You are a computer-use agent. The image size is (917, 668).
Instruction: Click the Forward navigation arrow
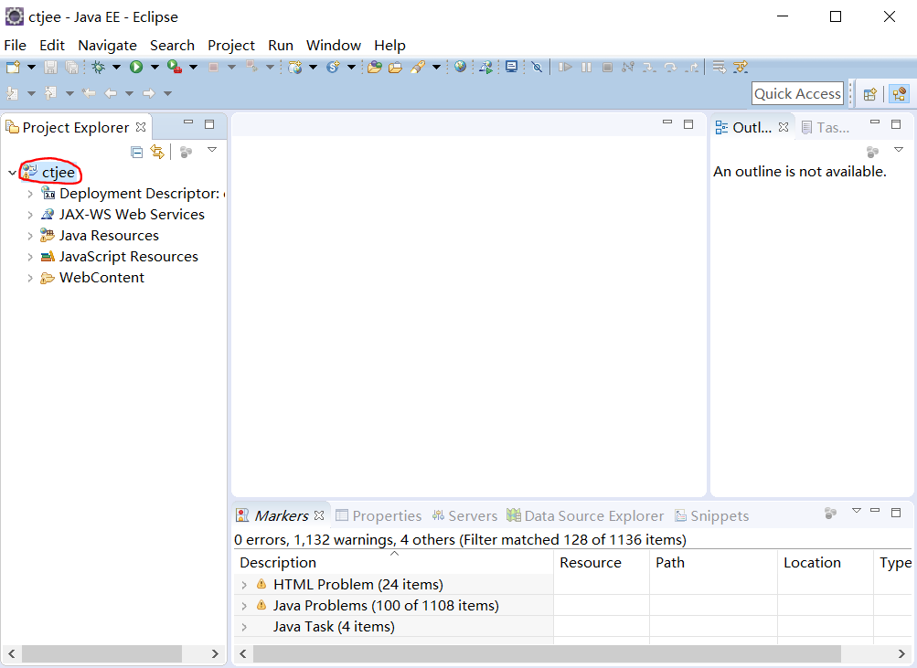(x=148, y=93)
